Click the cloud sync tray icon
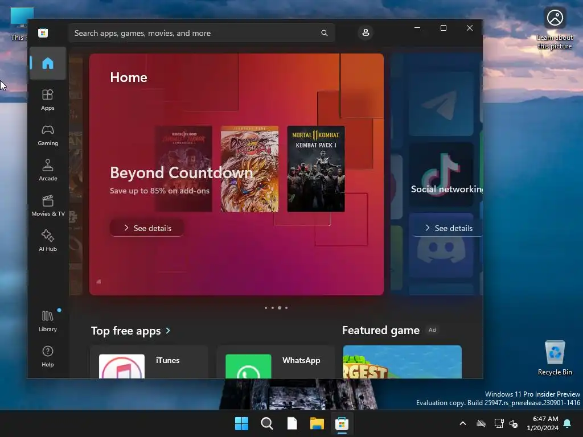The image size is (583, 437). 481,423
